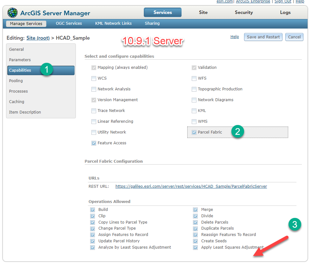Open the Site tab
312x268 pixels.
(203, 12)
